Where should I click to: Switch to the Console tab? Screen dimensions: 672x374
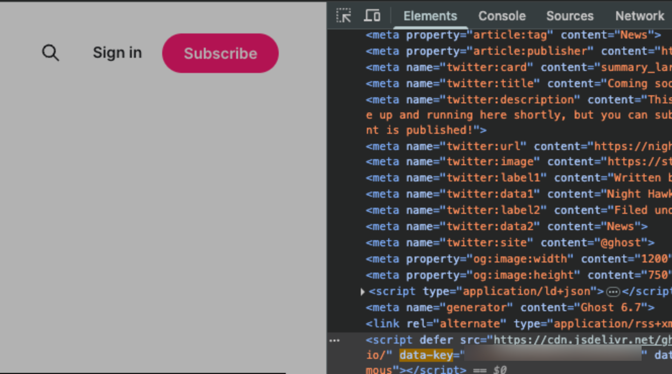(502, 16)
